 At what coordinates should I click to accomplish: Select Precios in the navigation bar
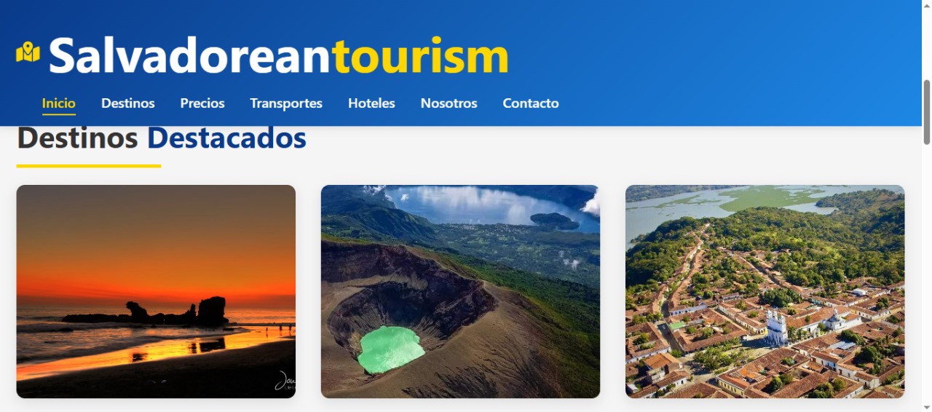pos(202,103)
